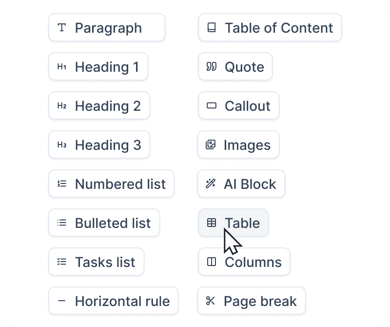Screen dimensions: 390x327
Task: Click the Paragraph T icon
Action: pyautogui.click(x=62, y=27)
